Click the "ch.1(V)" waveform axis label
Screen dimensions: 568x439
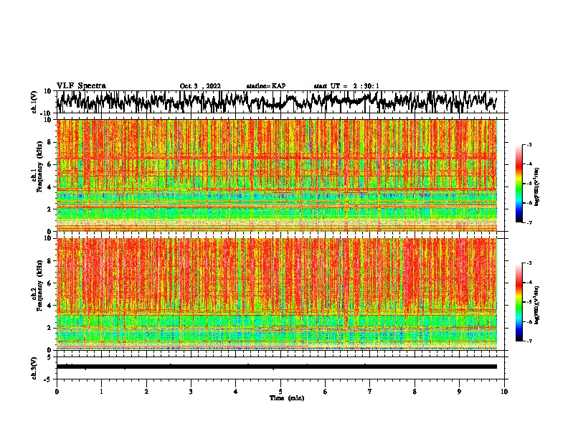35,102
